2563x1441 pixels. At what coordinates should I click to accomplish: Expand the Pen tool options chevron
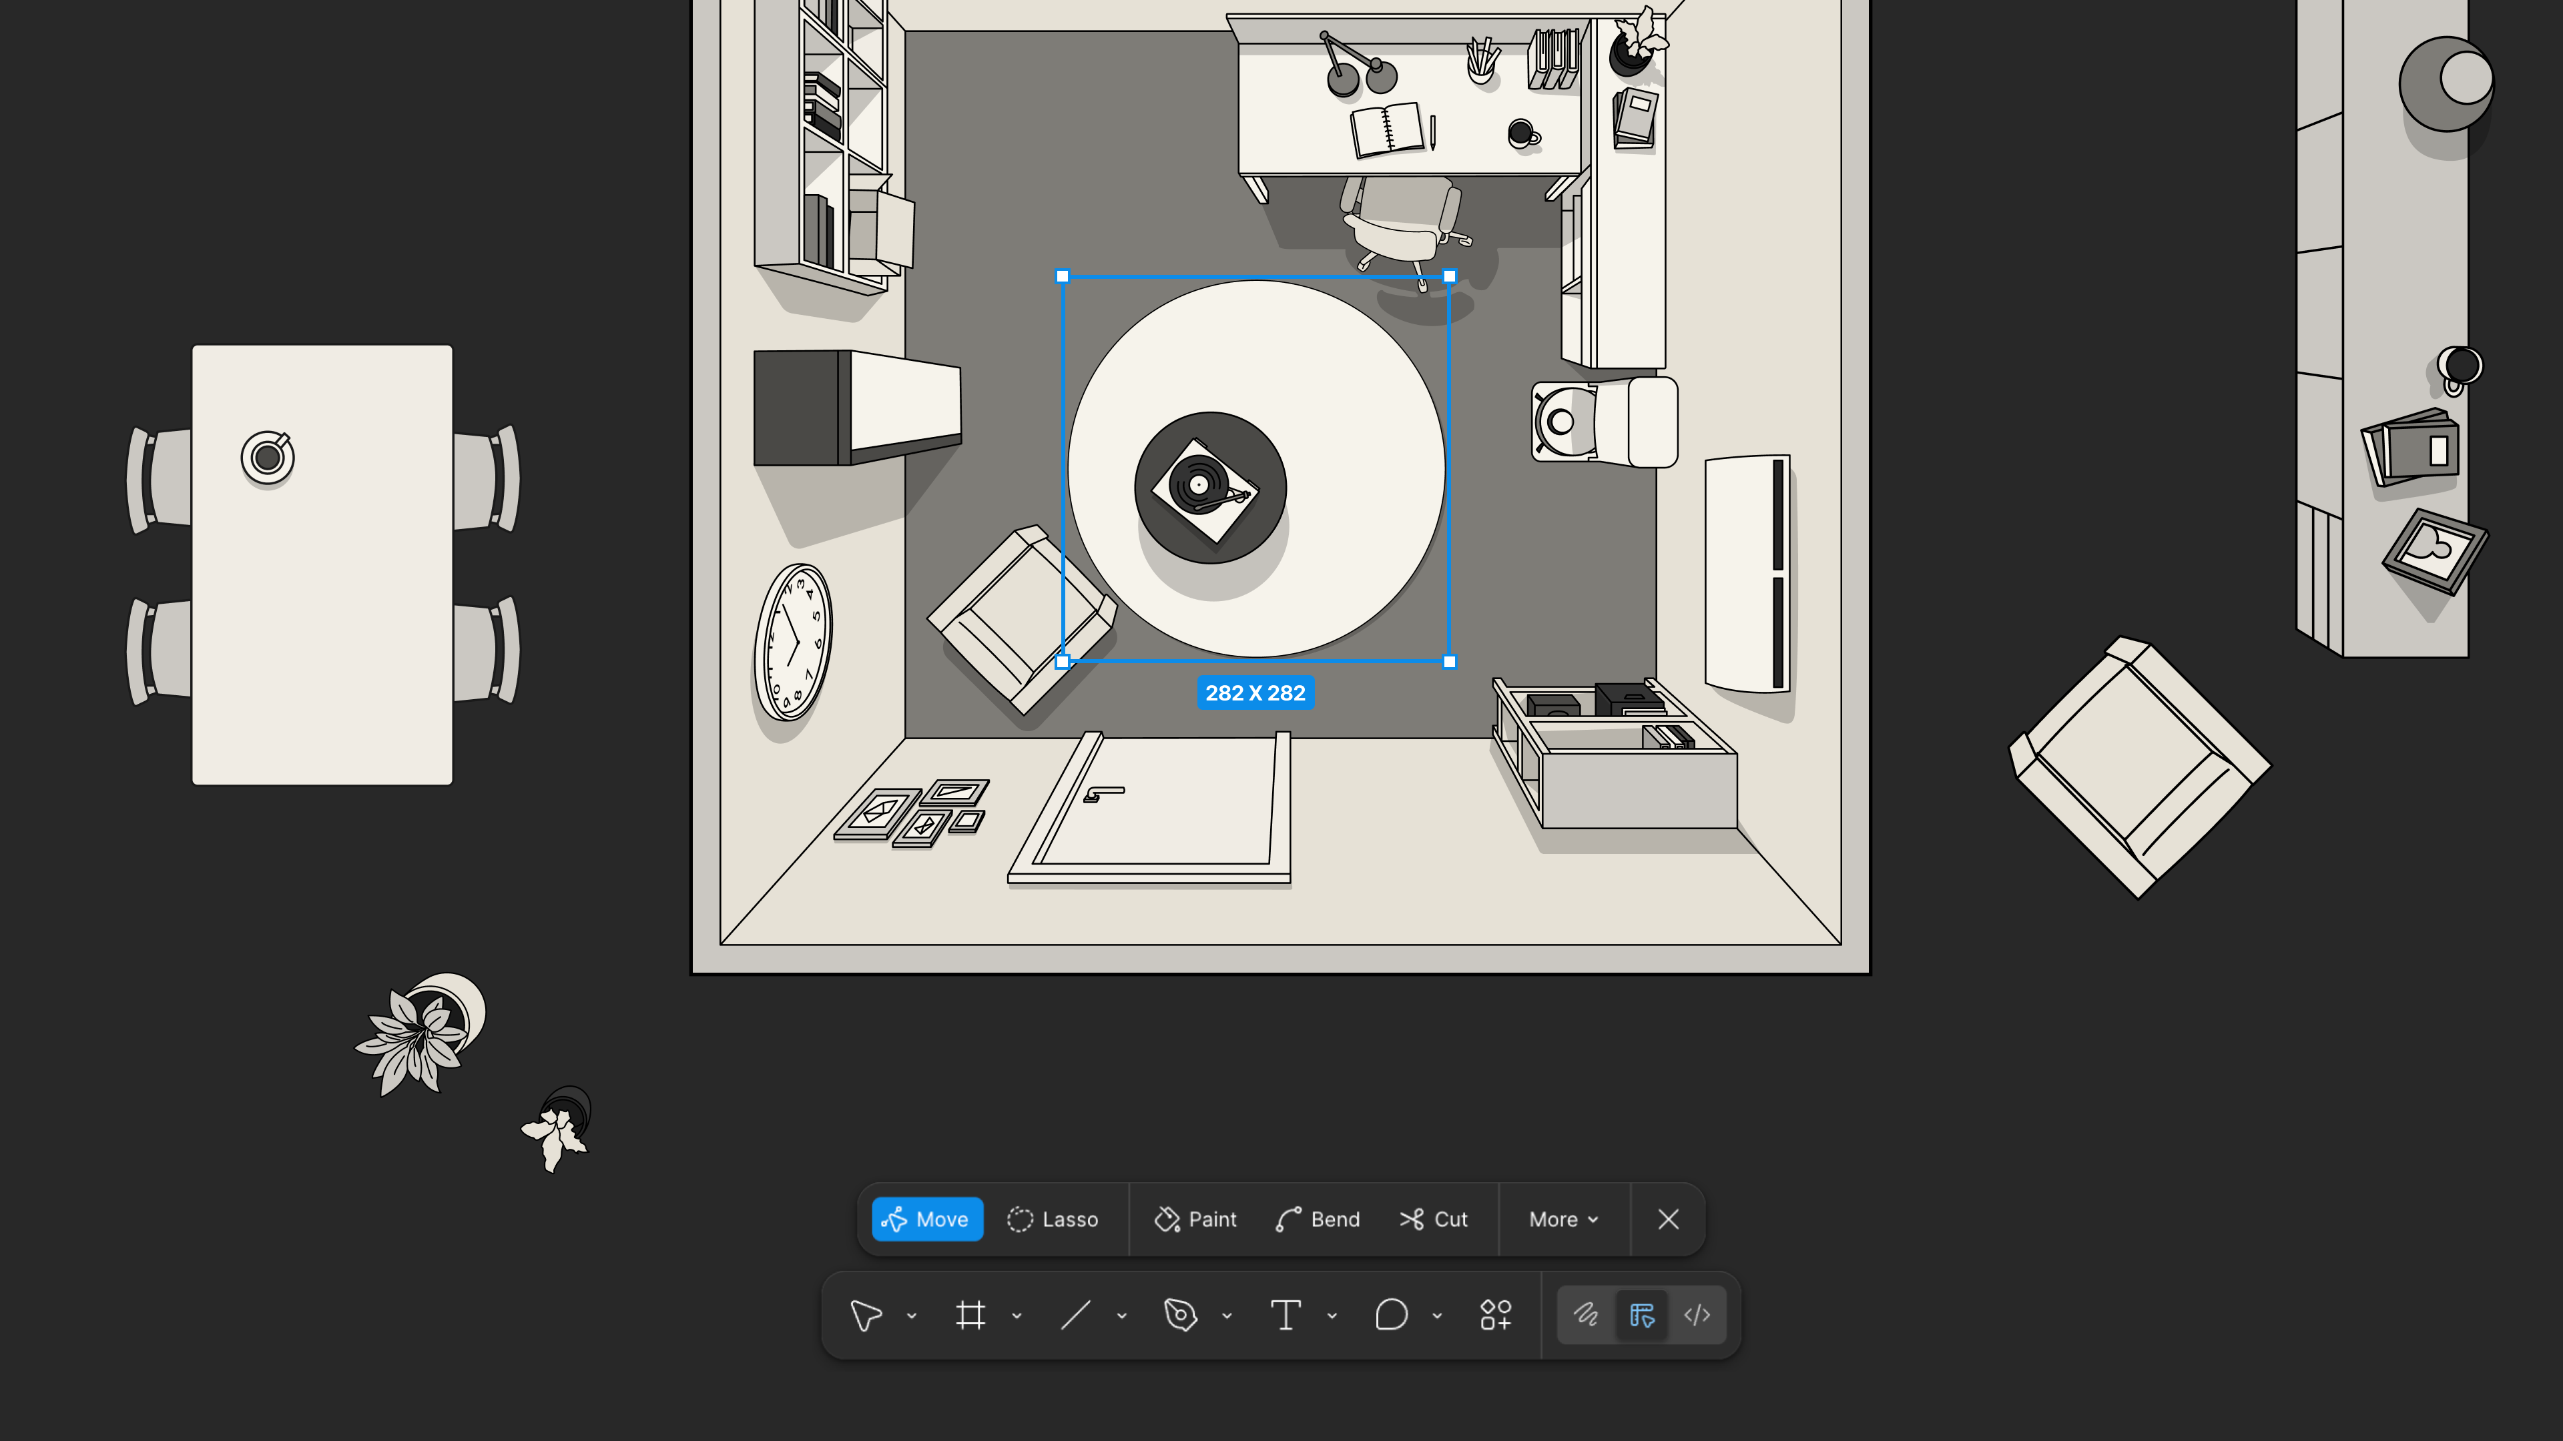[x=1227, y=1316]
